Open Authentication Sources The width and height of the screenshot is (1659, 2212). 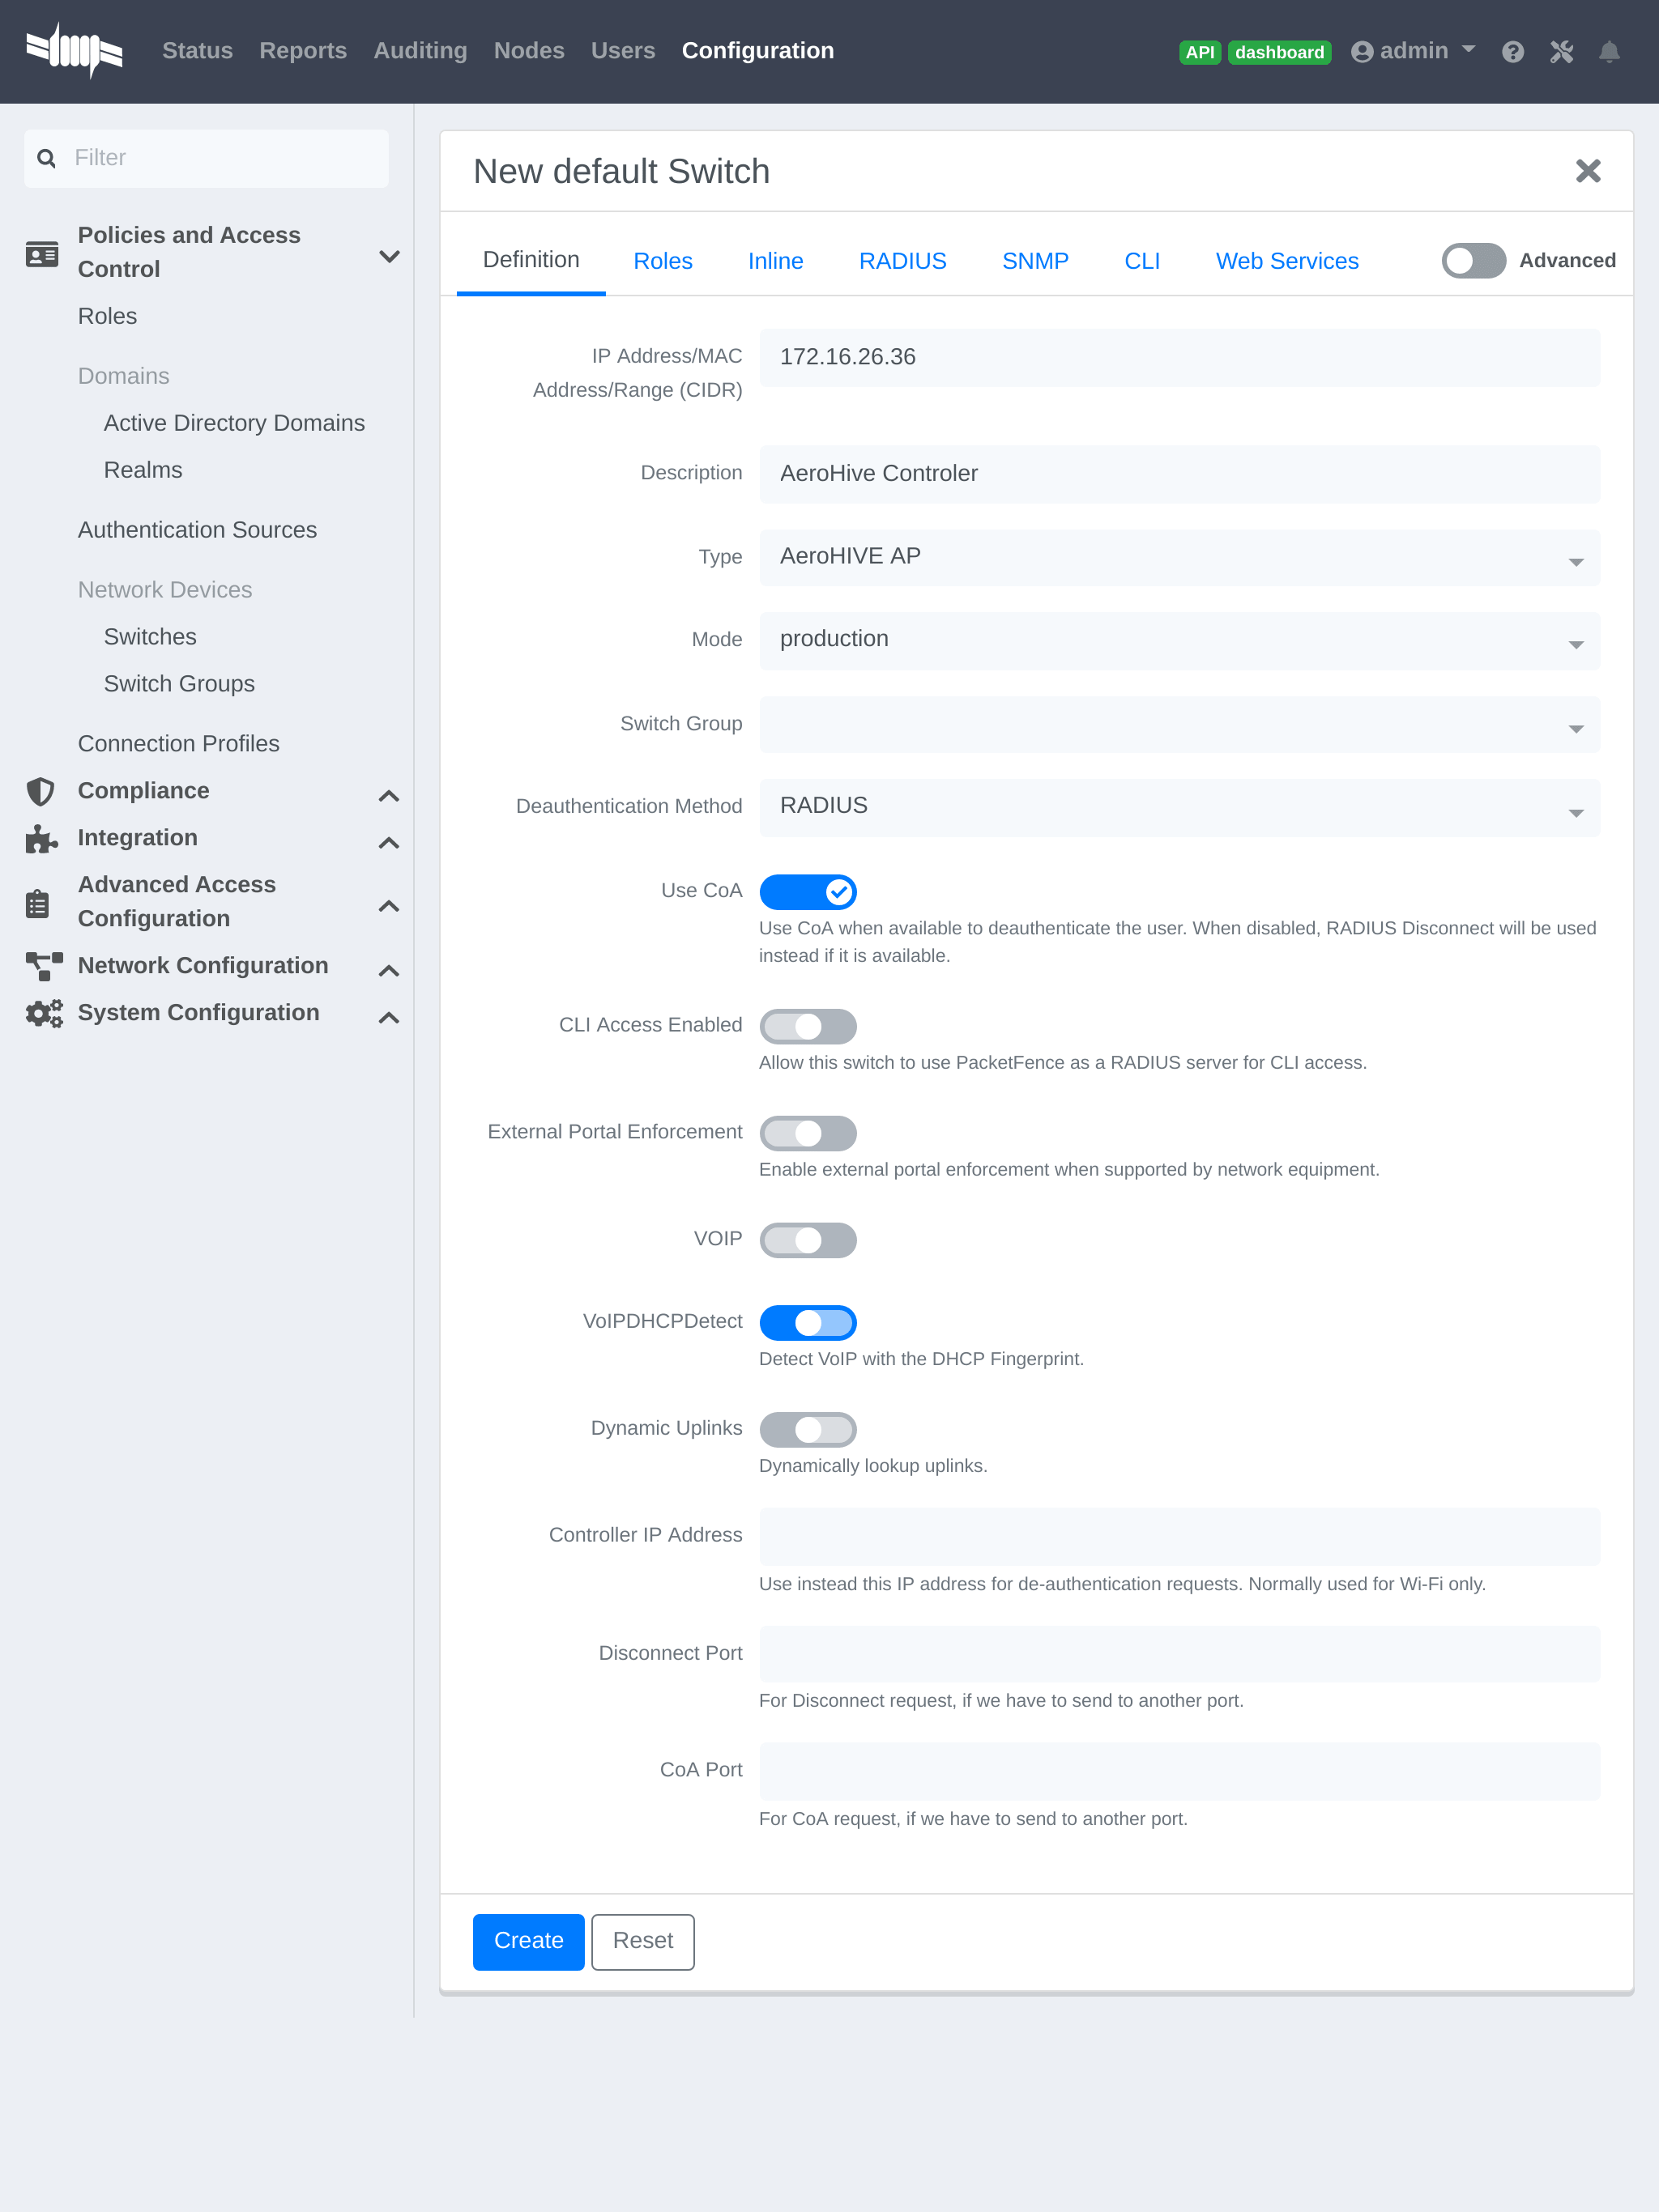pos(197,531)
